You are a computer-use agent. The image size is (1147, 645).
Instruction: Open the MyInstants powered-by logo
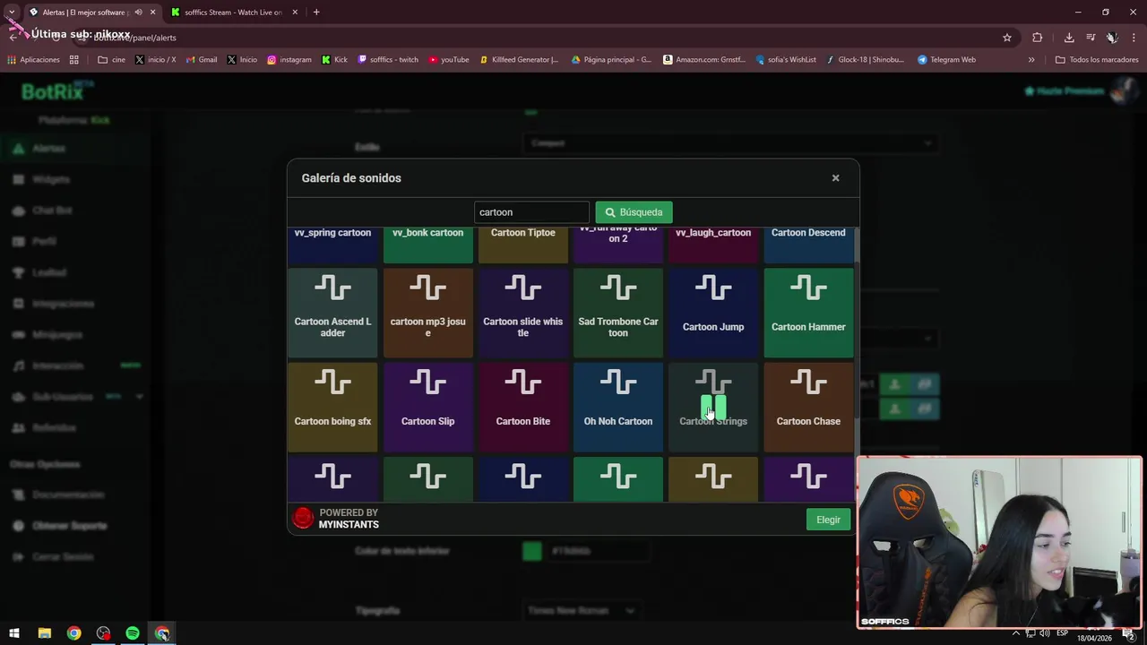tap(304, 518)
